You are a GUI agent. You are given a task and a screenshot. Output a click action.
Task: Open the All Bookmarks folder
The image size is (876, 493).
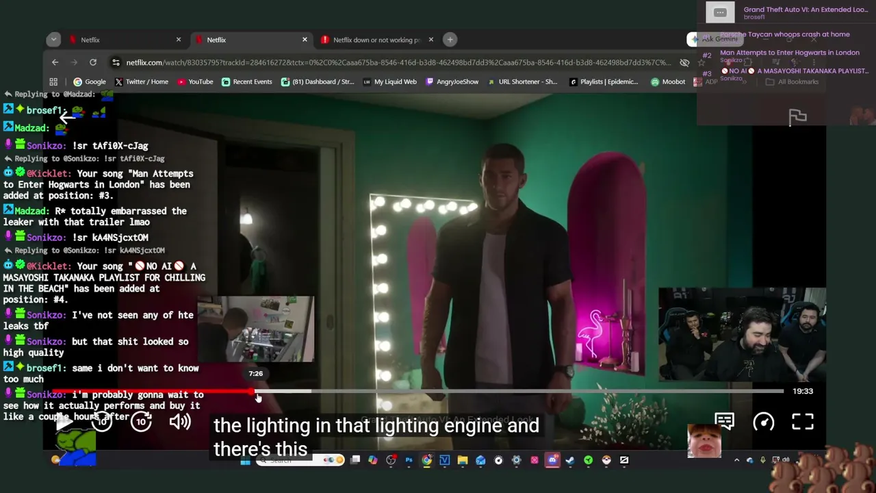coord(793,82)
